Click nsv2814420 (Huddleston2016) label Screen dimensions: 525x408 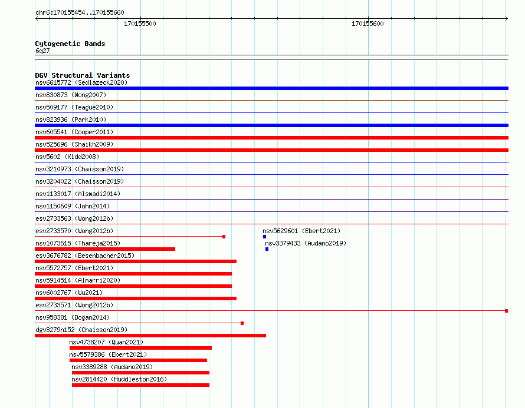[119, 379]
